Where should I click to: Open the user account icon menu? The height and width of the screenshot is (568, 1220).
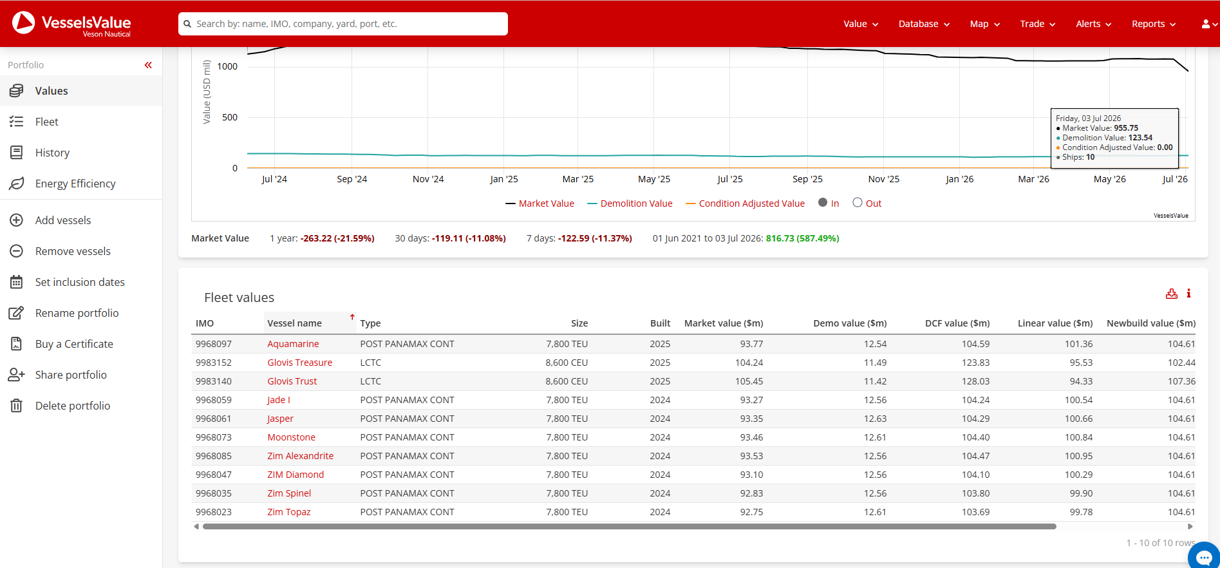click(x=1209, y=24)
